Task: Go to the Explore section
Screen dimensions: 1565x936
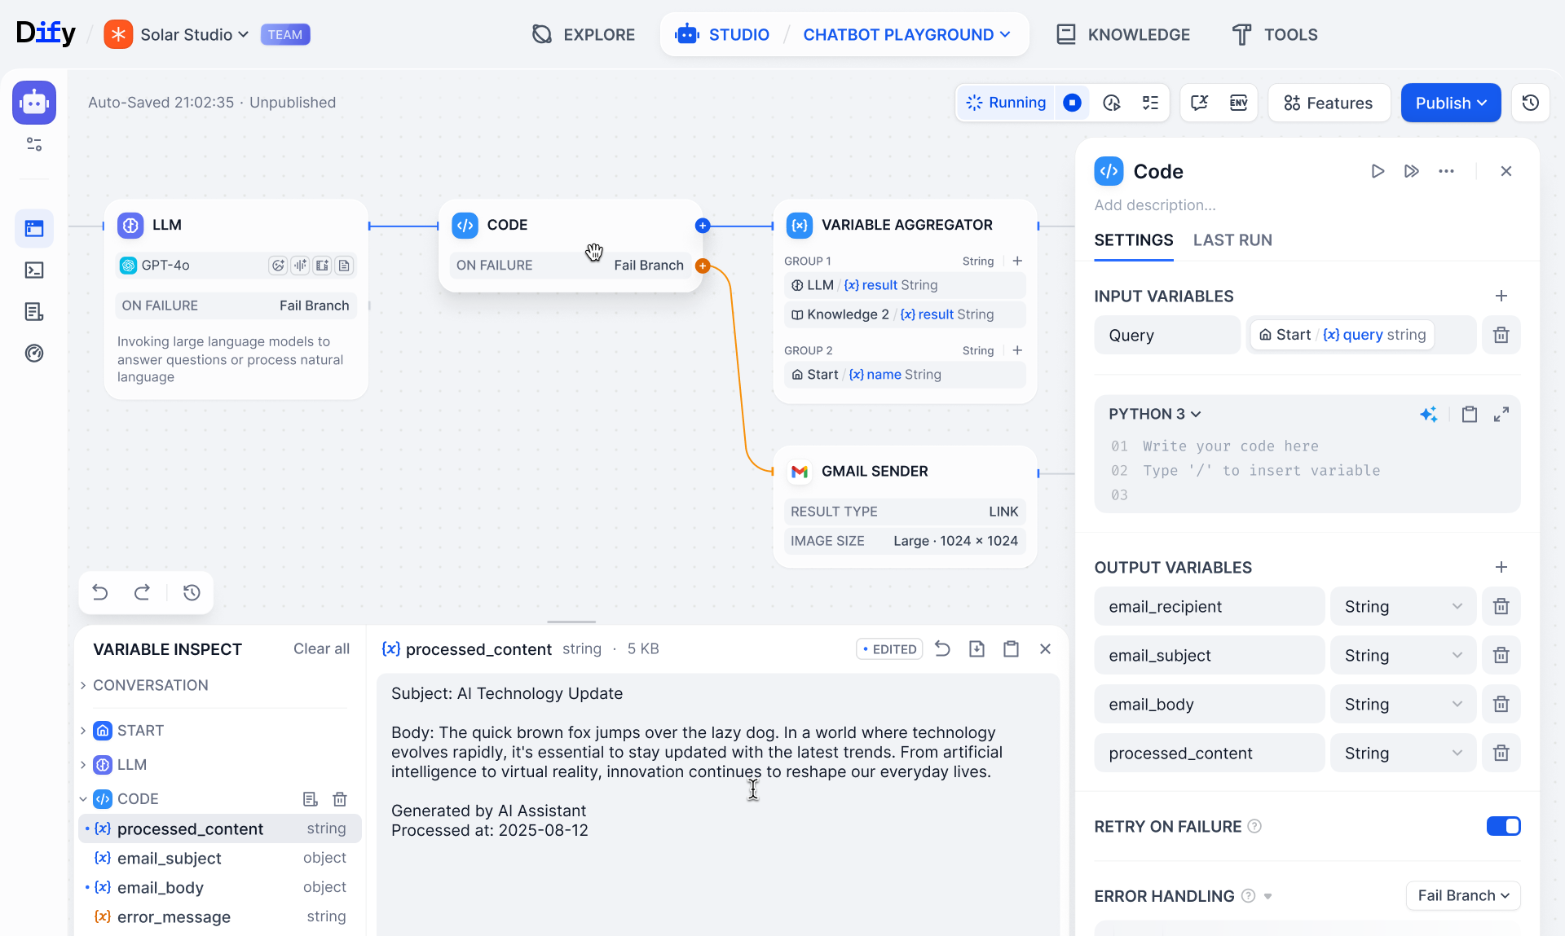Action: [x=584, y=34]
